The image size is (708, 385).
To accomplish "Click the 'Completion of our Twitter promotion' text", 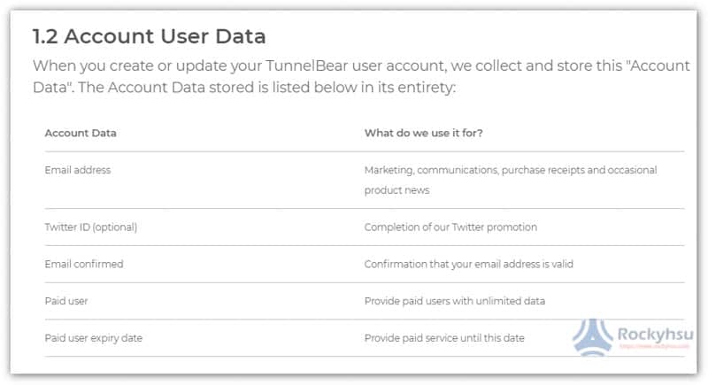I will [x=450, y=227].
